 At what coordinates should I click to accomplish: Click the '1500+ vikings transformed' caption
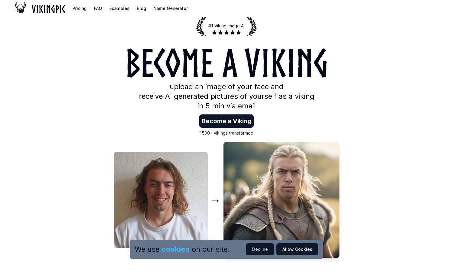(226, 133)
